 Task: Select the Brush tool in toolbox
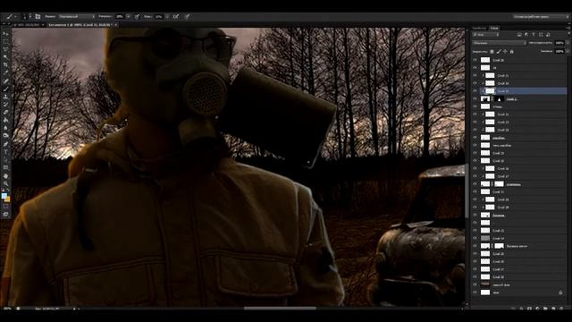click(5, 89)
